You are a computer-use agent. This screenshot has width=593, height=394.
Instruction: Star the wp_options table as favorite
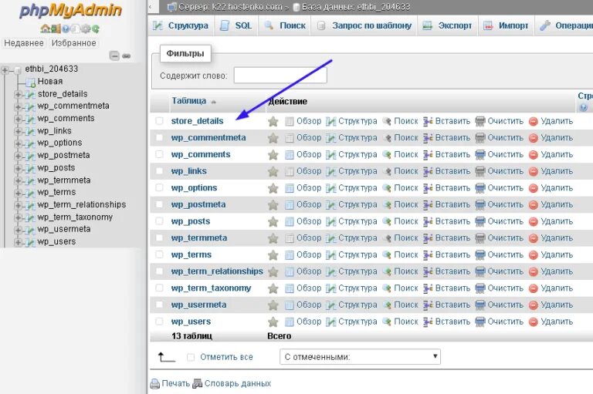tap(273, 188)
